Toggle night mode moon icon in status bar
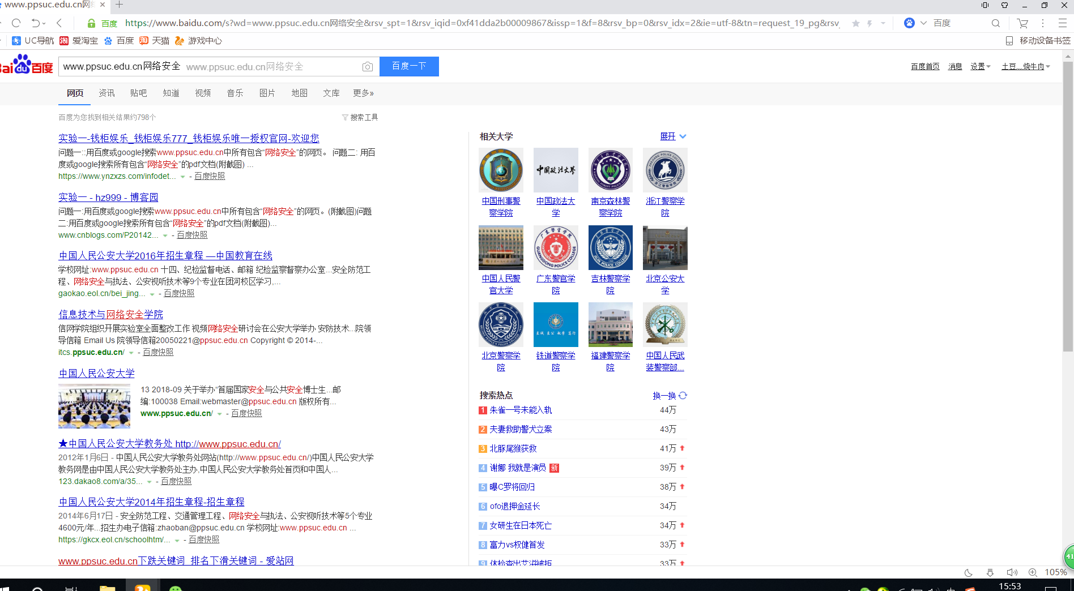Image resolution: width=1074 pixels, height=591 pixels. click(969, 572)
